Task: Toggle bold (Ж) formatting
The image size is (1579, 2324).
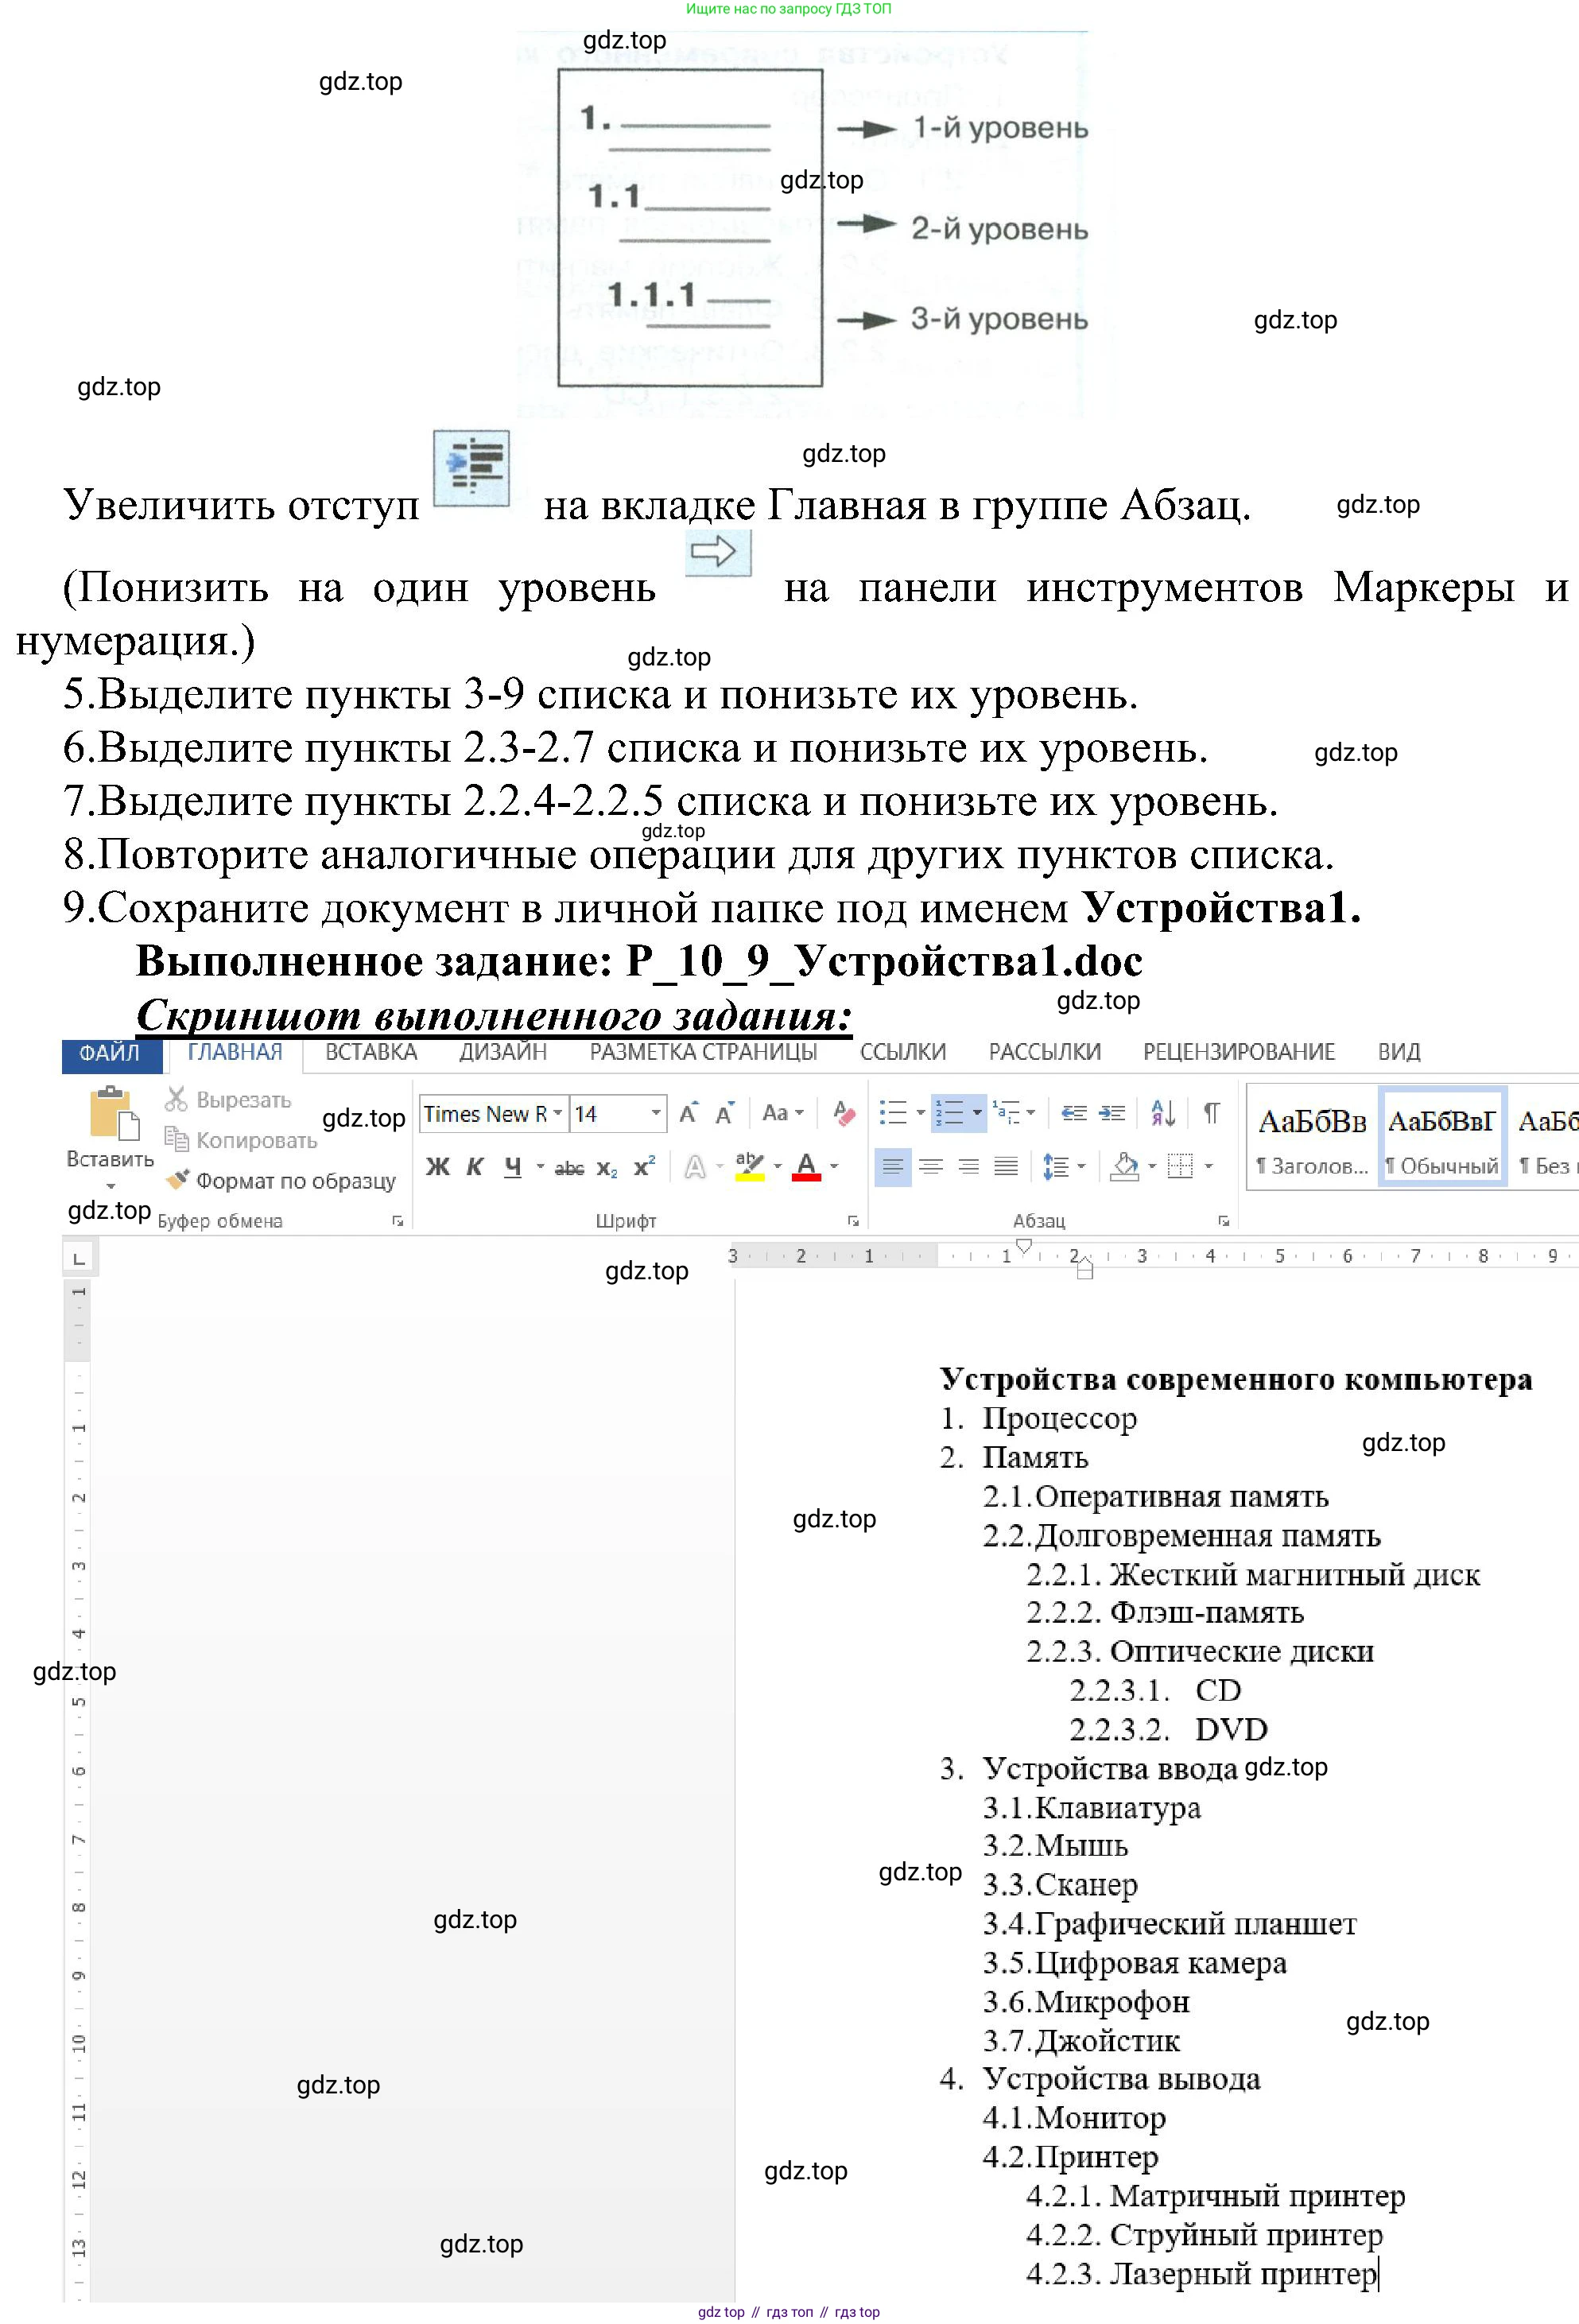Action: [x=438, y=1167]
